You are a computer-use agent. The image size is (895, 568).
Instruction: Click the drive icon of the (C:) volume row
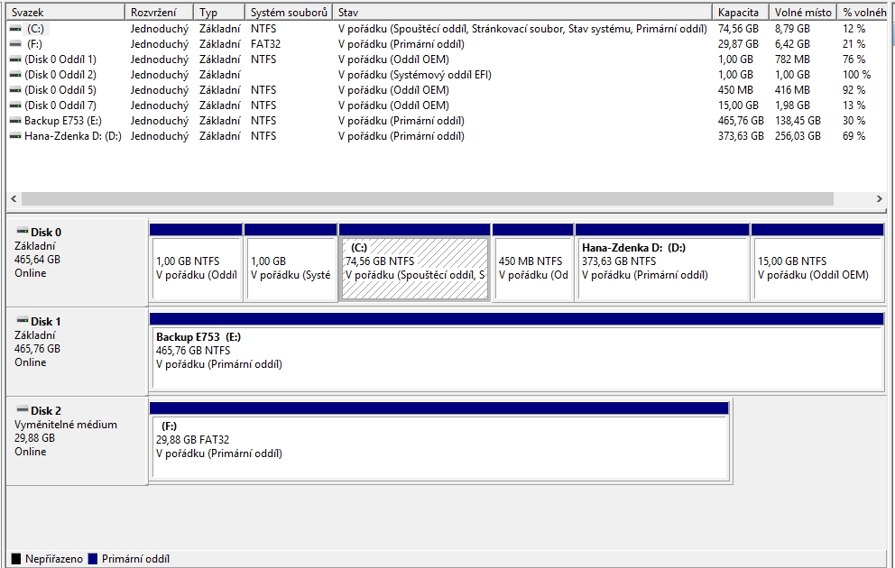click(x=16, y=29)
